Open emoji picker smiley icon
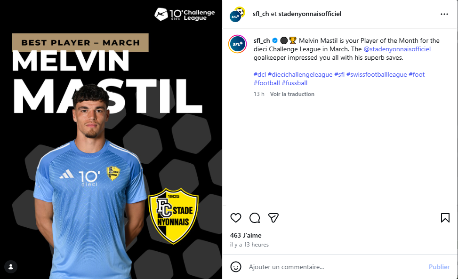Image resolution: width=458 pixels, height=279 pixels. (236, 267)
